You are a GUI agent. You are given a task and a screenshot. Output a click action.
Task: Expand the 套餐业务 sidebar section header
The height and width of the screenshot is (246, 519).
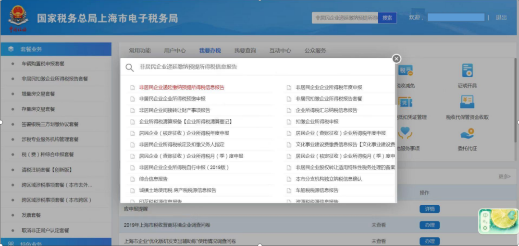pos(56,49)
